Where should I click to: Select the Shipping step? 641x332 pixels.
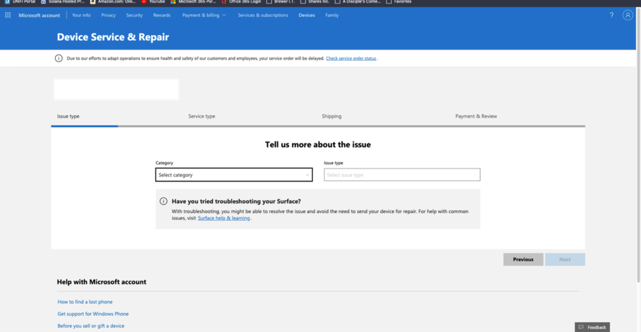pyautogui.click(x=332, y=116)
